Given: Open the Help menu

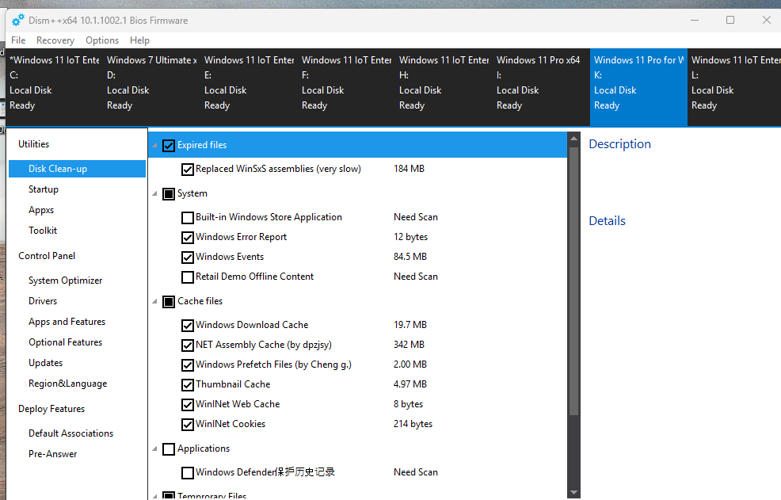Looking at the screenshot, I should 139,40.
